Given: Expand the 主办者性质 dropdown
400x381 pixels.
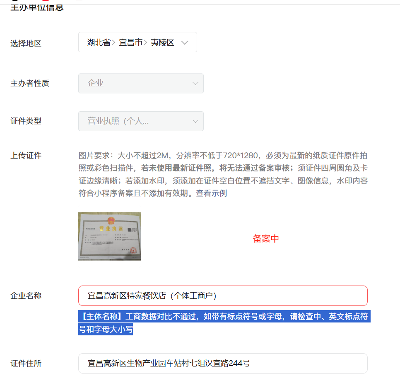Looking at the screenshot, I should click(141, 83).
